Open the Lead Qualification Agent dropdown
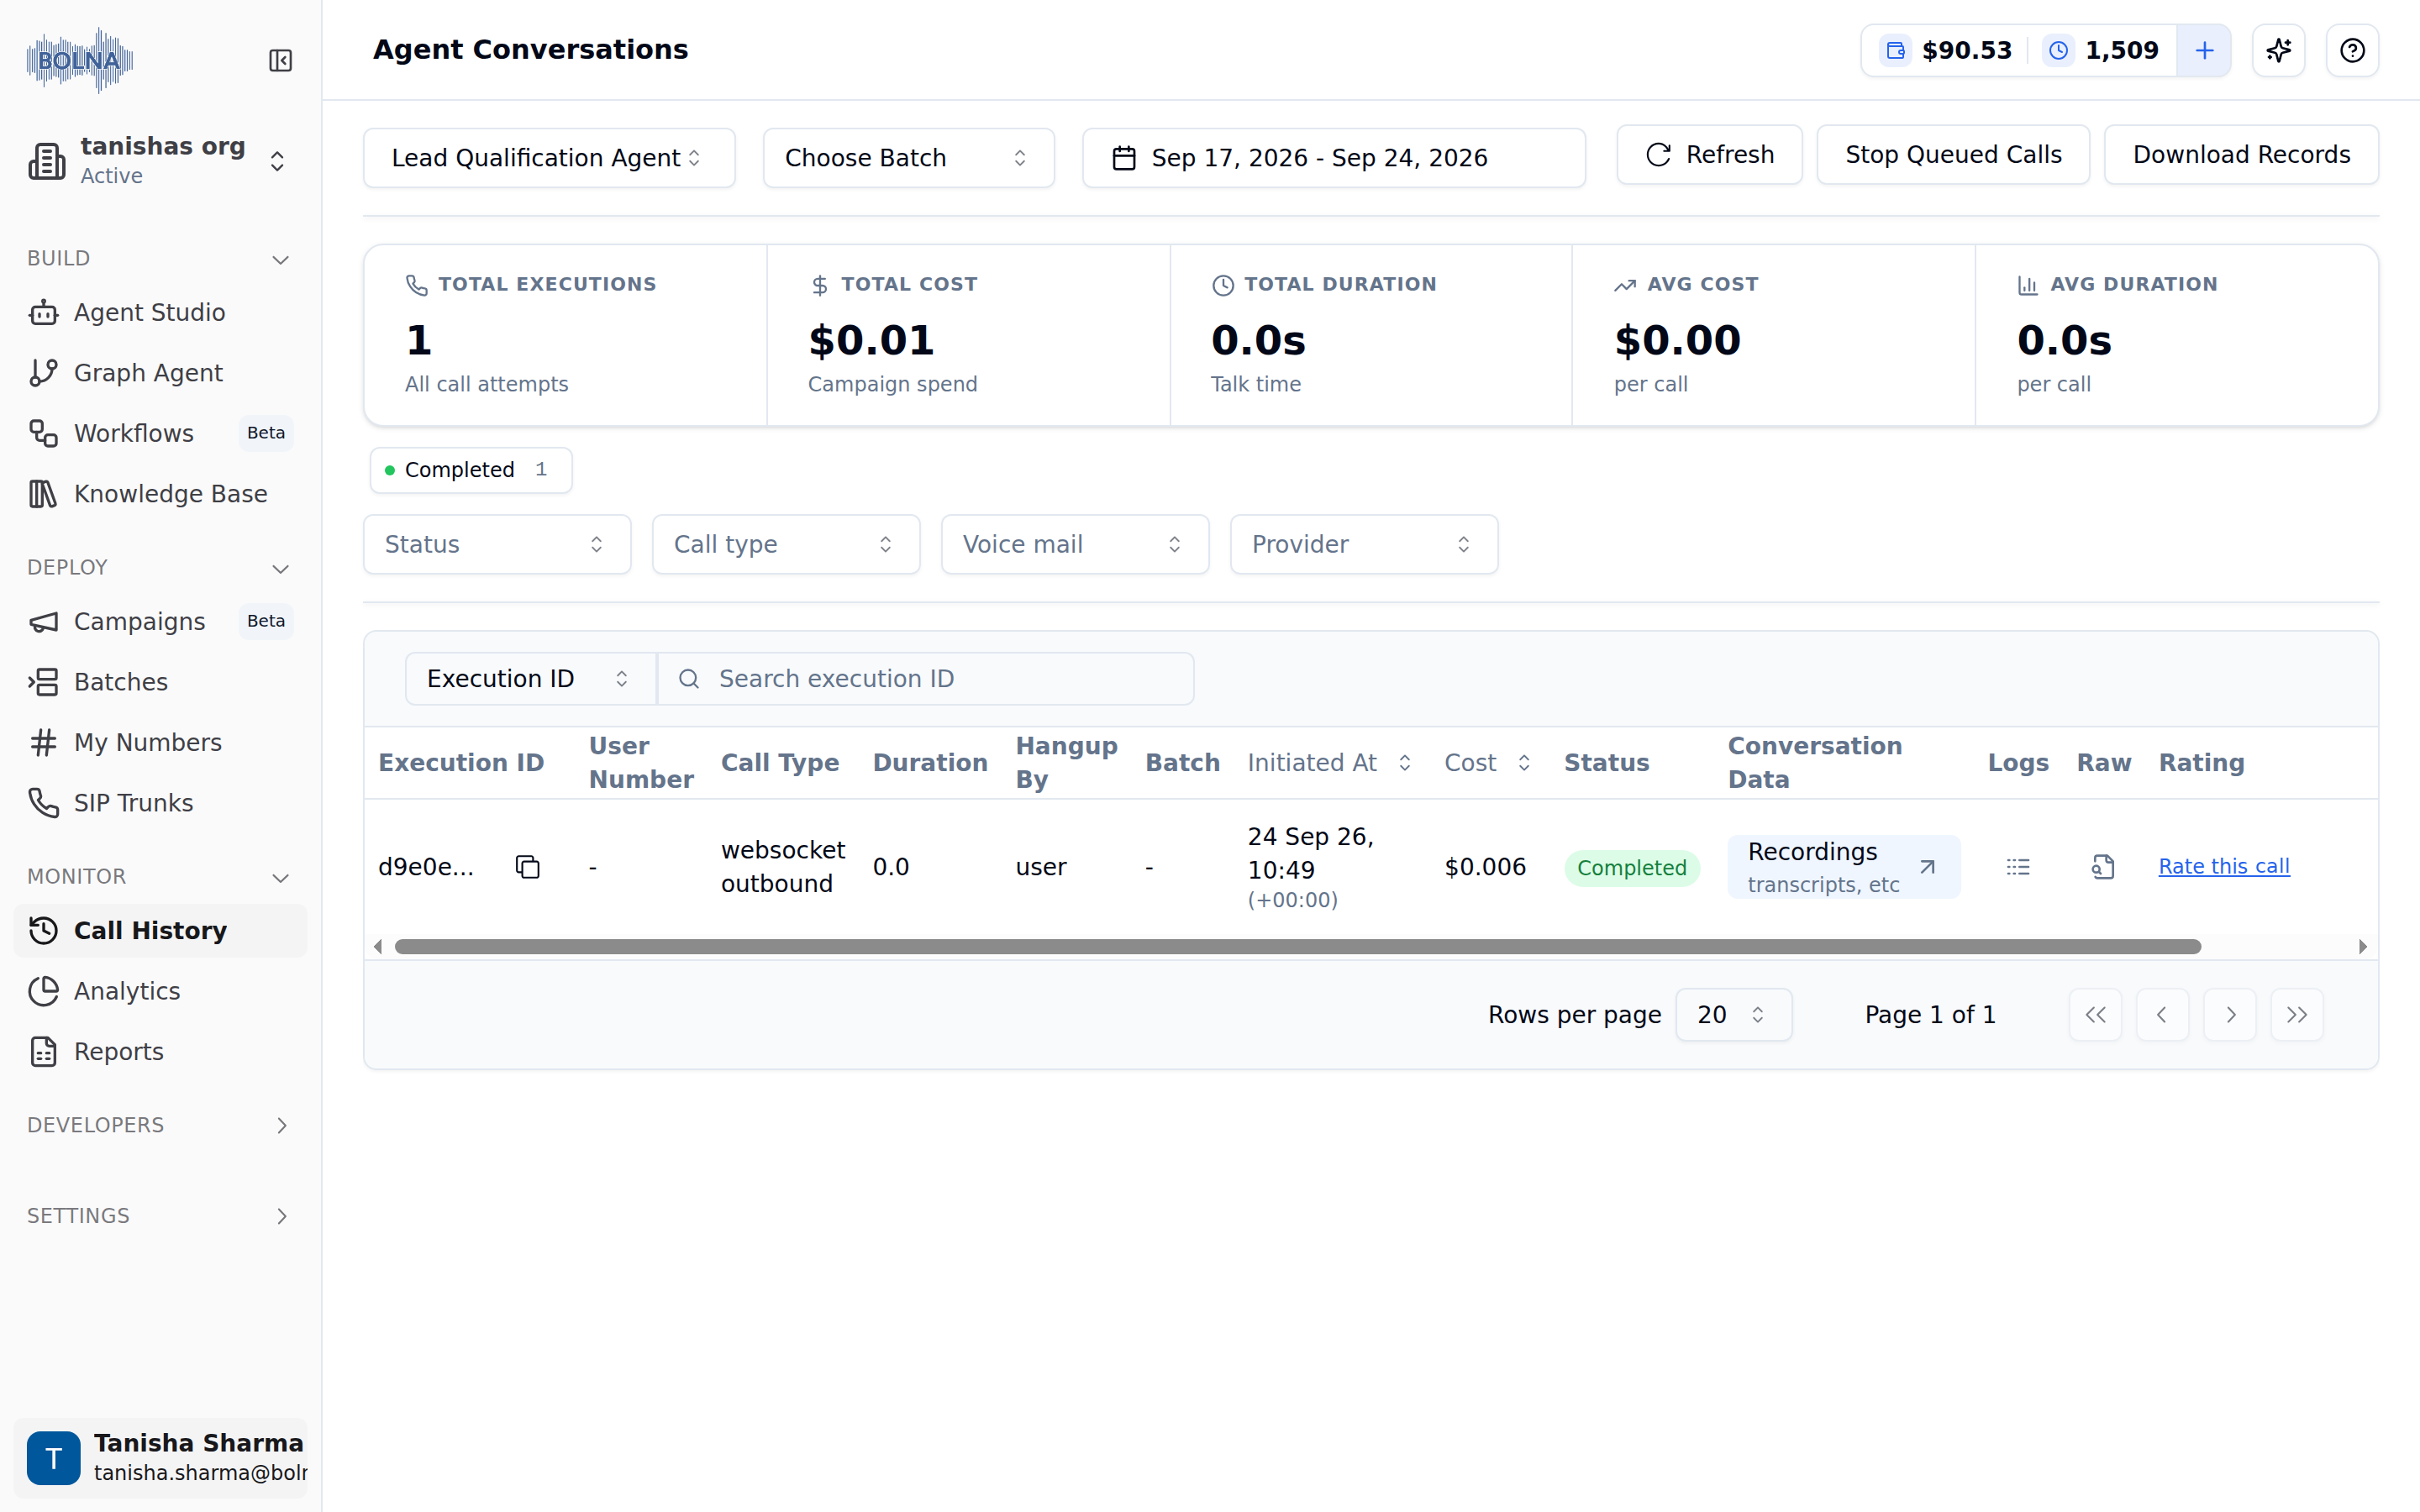This screenshot has width=2420, height=1512. 549,158
